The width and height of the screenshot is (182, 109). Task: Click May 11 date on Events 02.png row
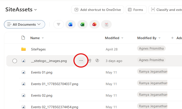pyautogui.click(x=111, y=95)
